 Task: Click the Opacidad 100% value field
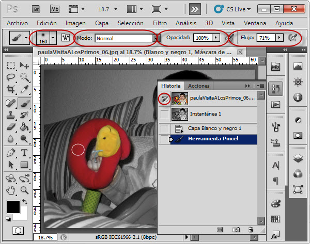tap(203, 38)
